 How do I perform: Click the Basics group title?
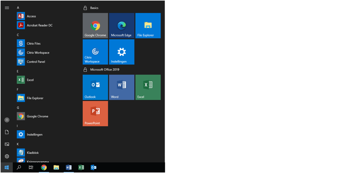tap(94, 8)
